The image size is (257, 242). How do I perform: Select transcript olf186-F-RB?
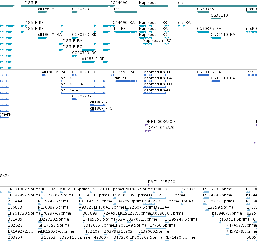66,26
